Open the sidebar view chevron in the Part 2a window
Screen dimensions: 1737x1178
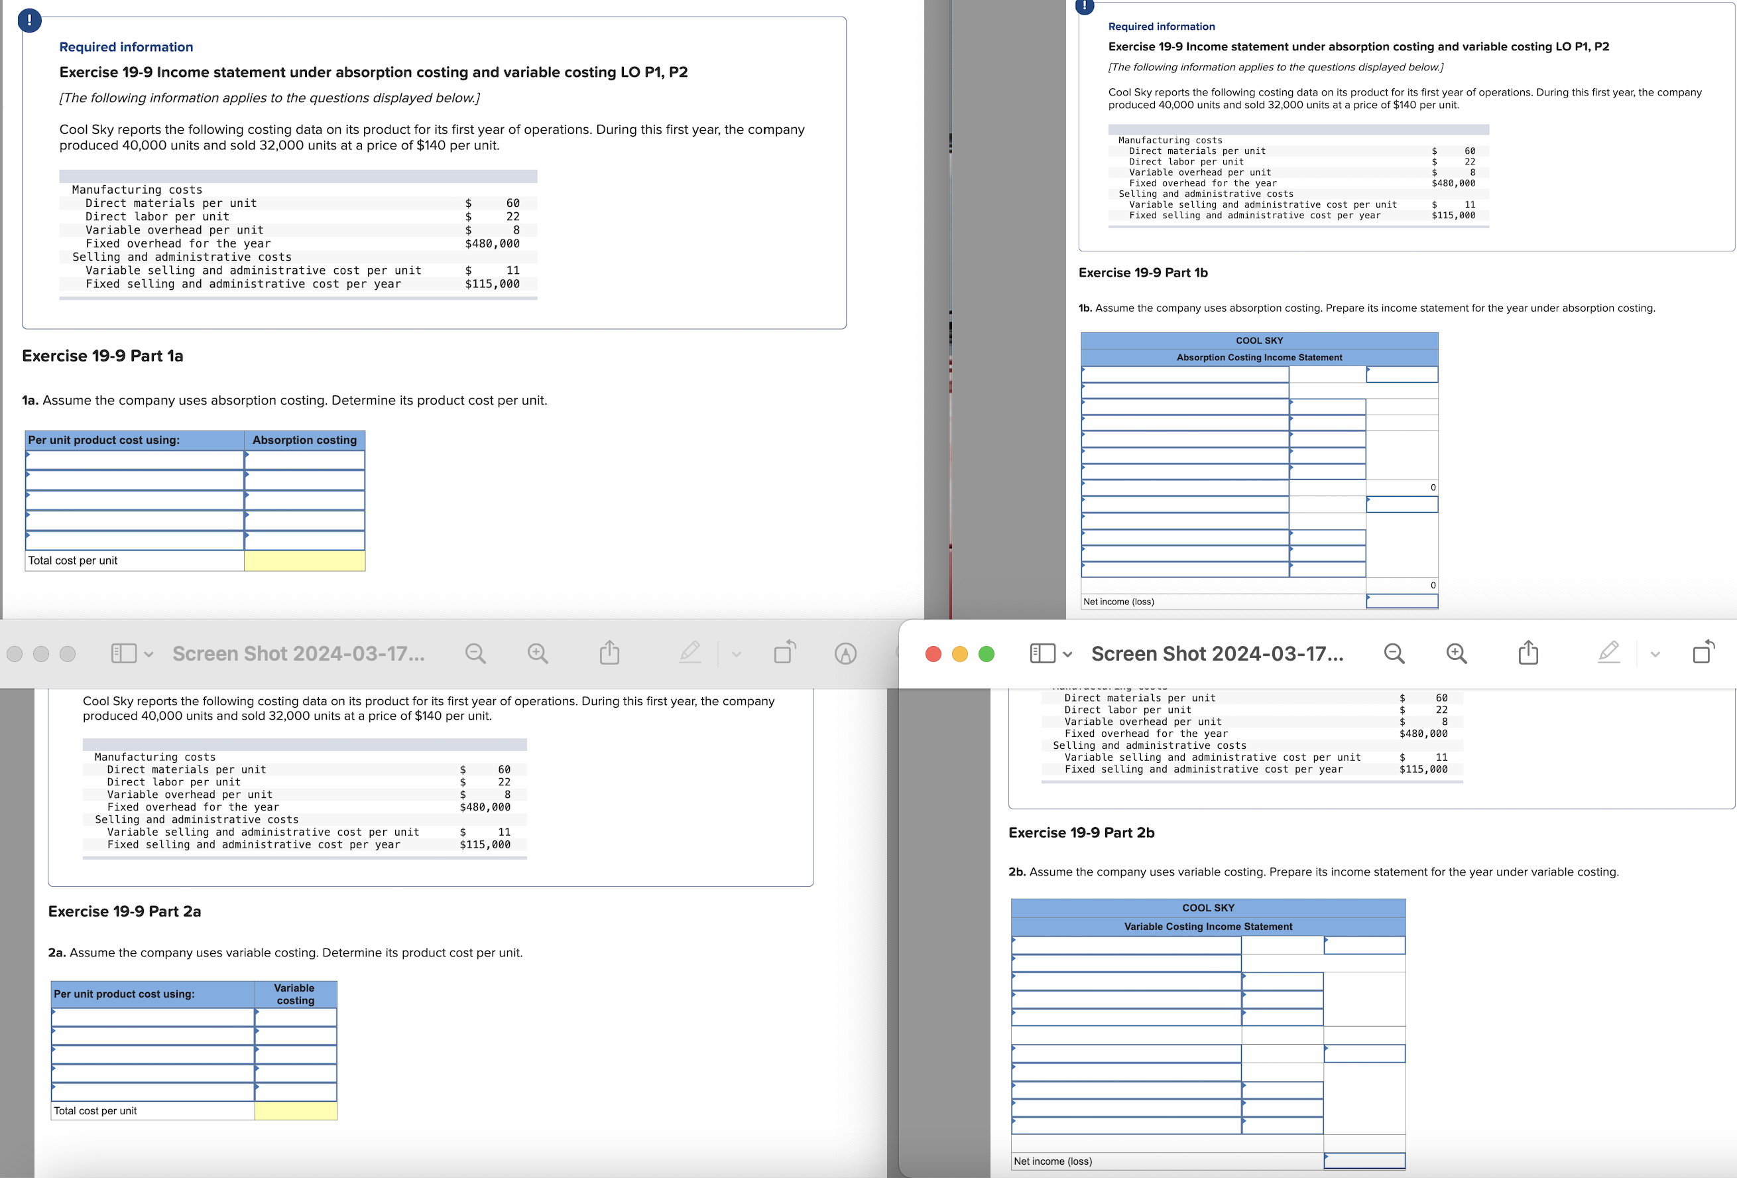(x=149, y=655)
